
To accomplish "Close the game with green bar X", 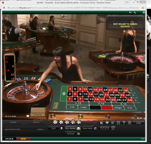I will click(x=144, y=12).
